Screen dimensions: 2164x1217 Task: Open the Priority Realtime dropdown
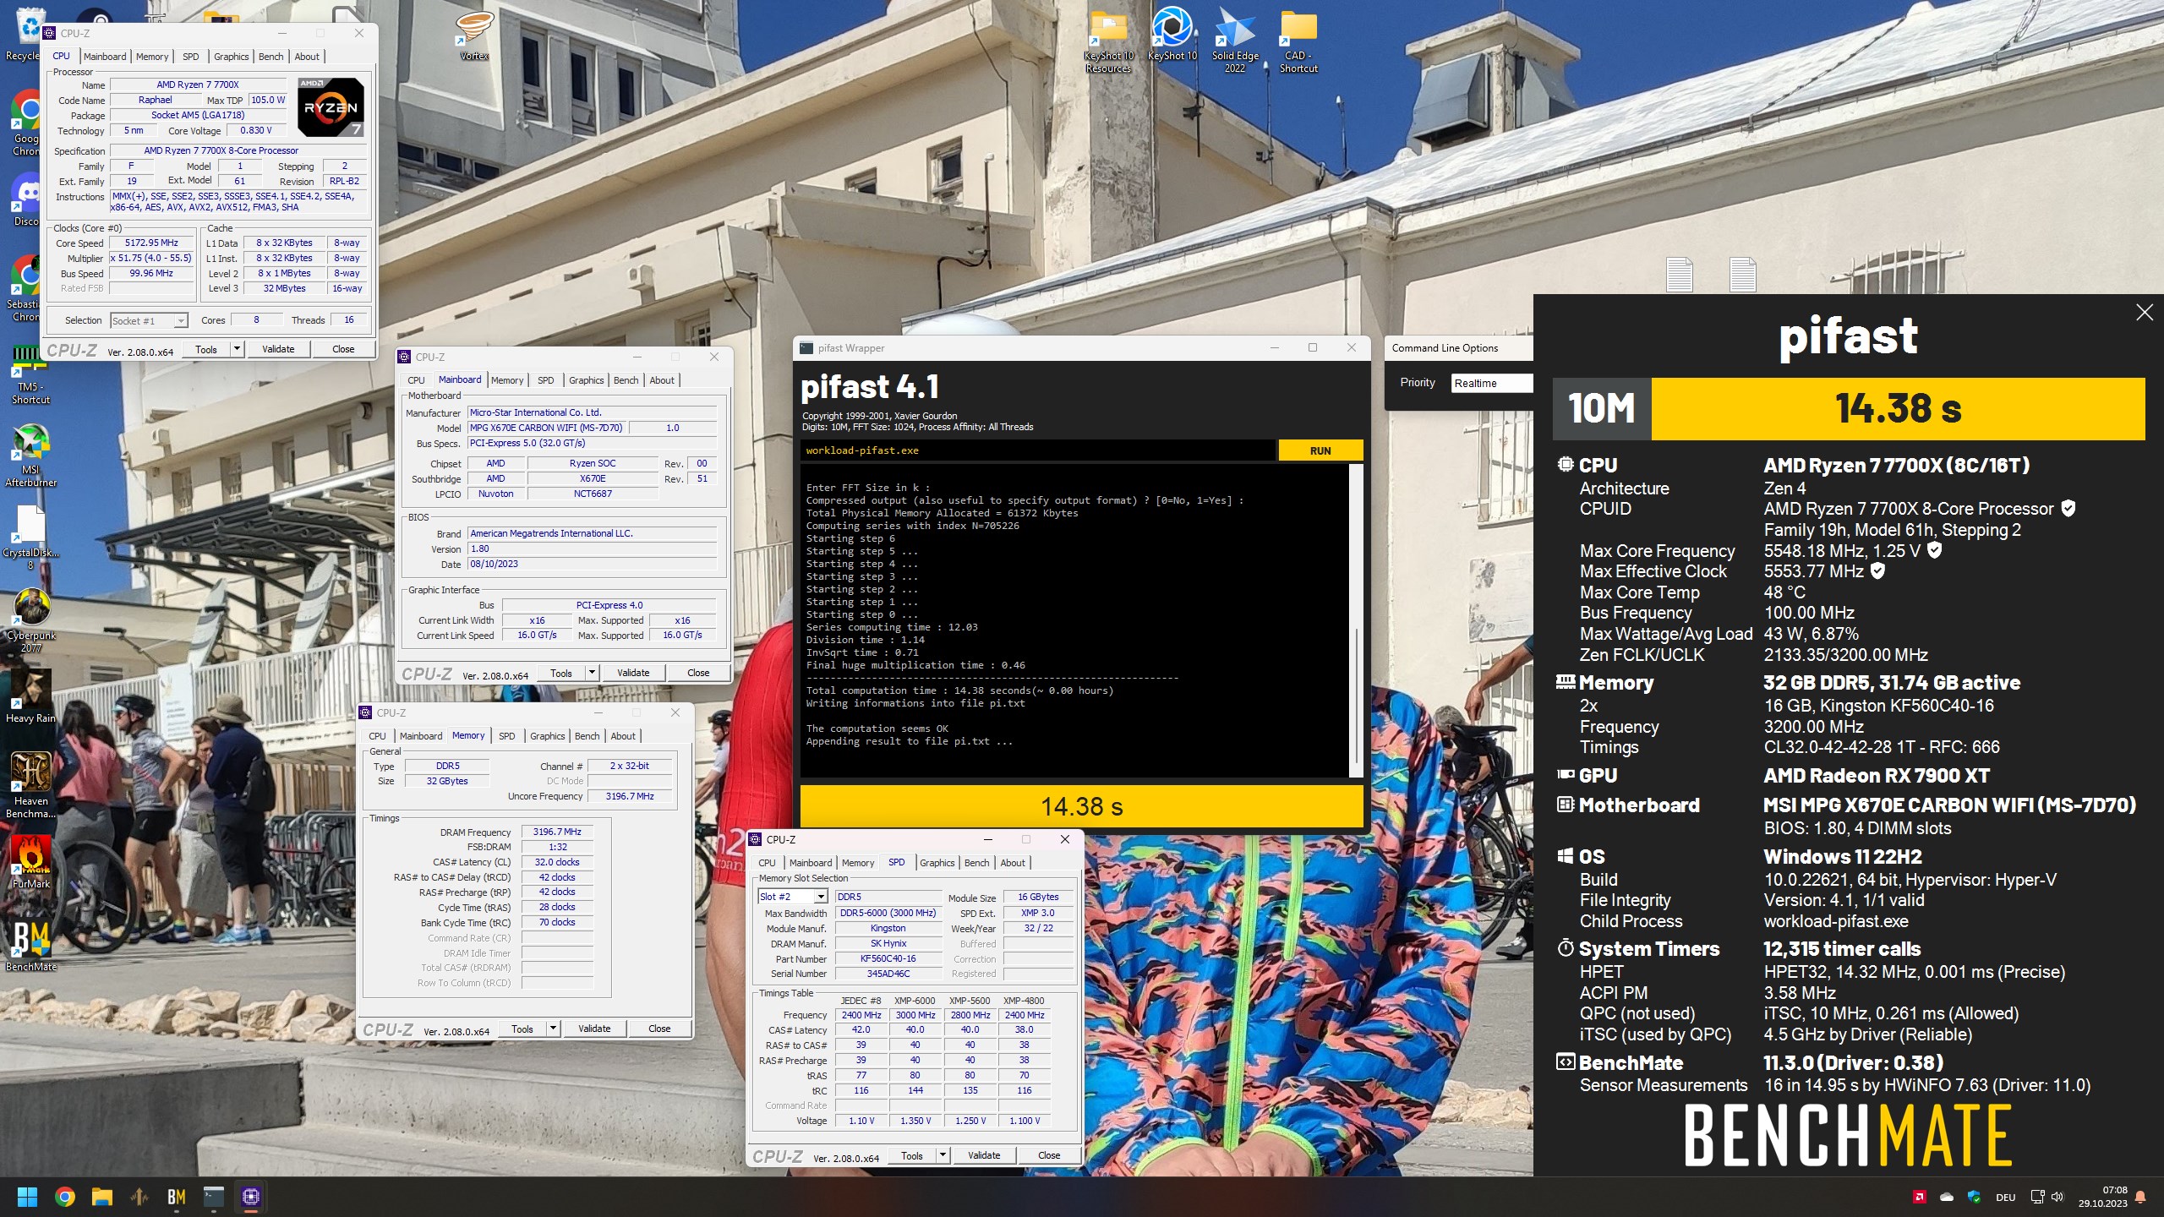[1491, 383]
